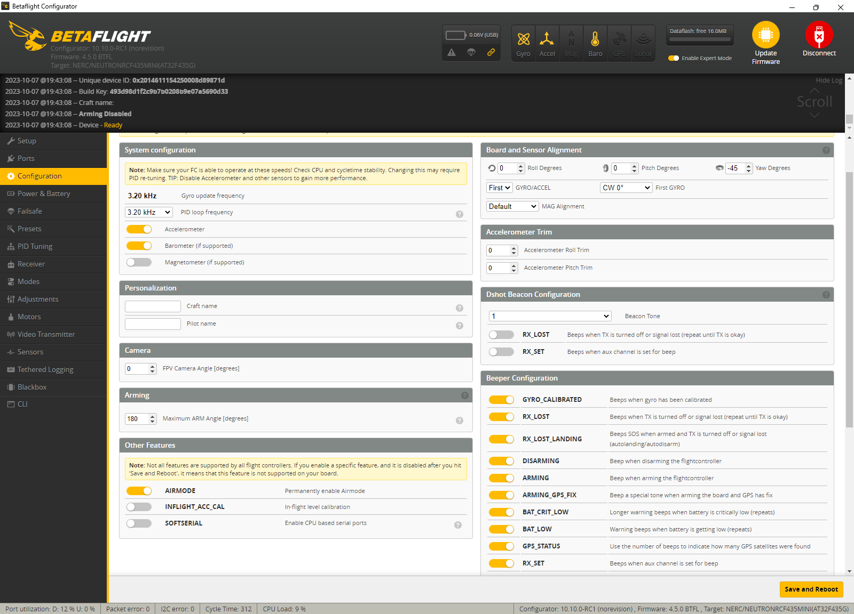Click the Save and Reboot button
854x614 pixels.
pos(811,589)
